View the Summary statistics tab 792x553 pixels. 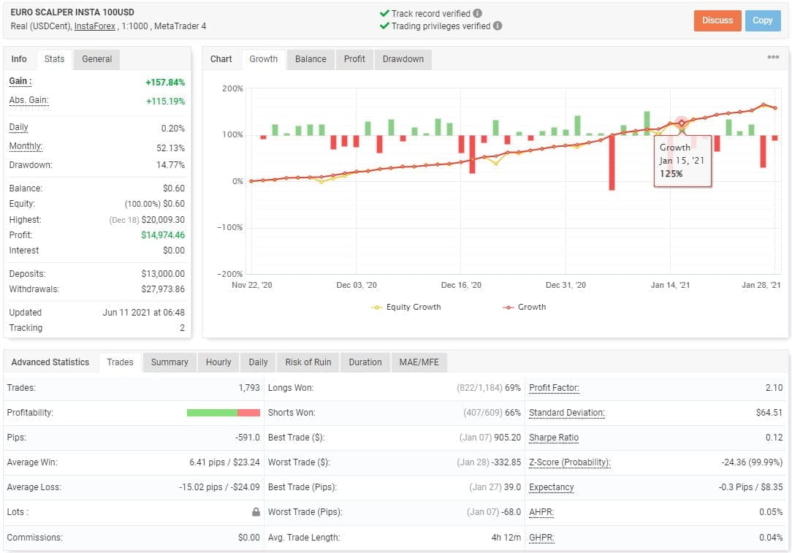(x=169, y=362)
